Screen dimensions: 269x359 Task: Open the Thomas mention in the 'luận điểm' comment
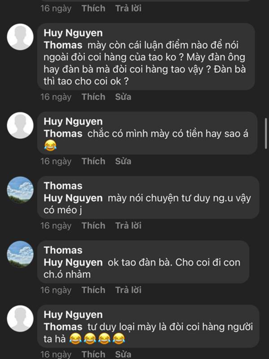tap(63, 45)
